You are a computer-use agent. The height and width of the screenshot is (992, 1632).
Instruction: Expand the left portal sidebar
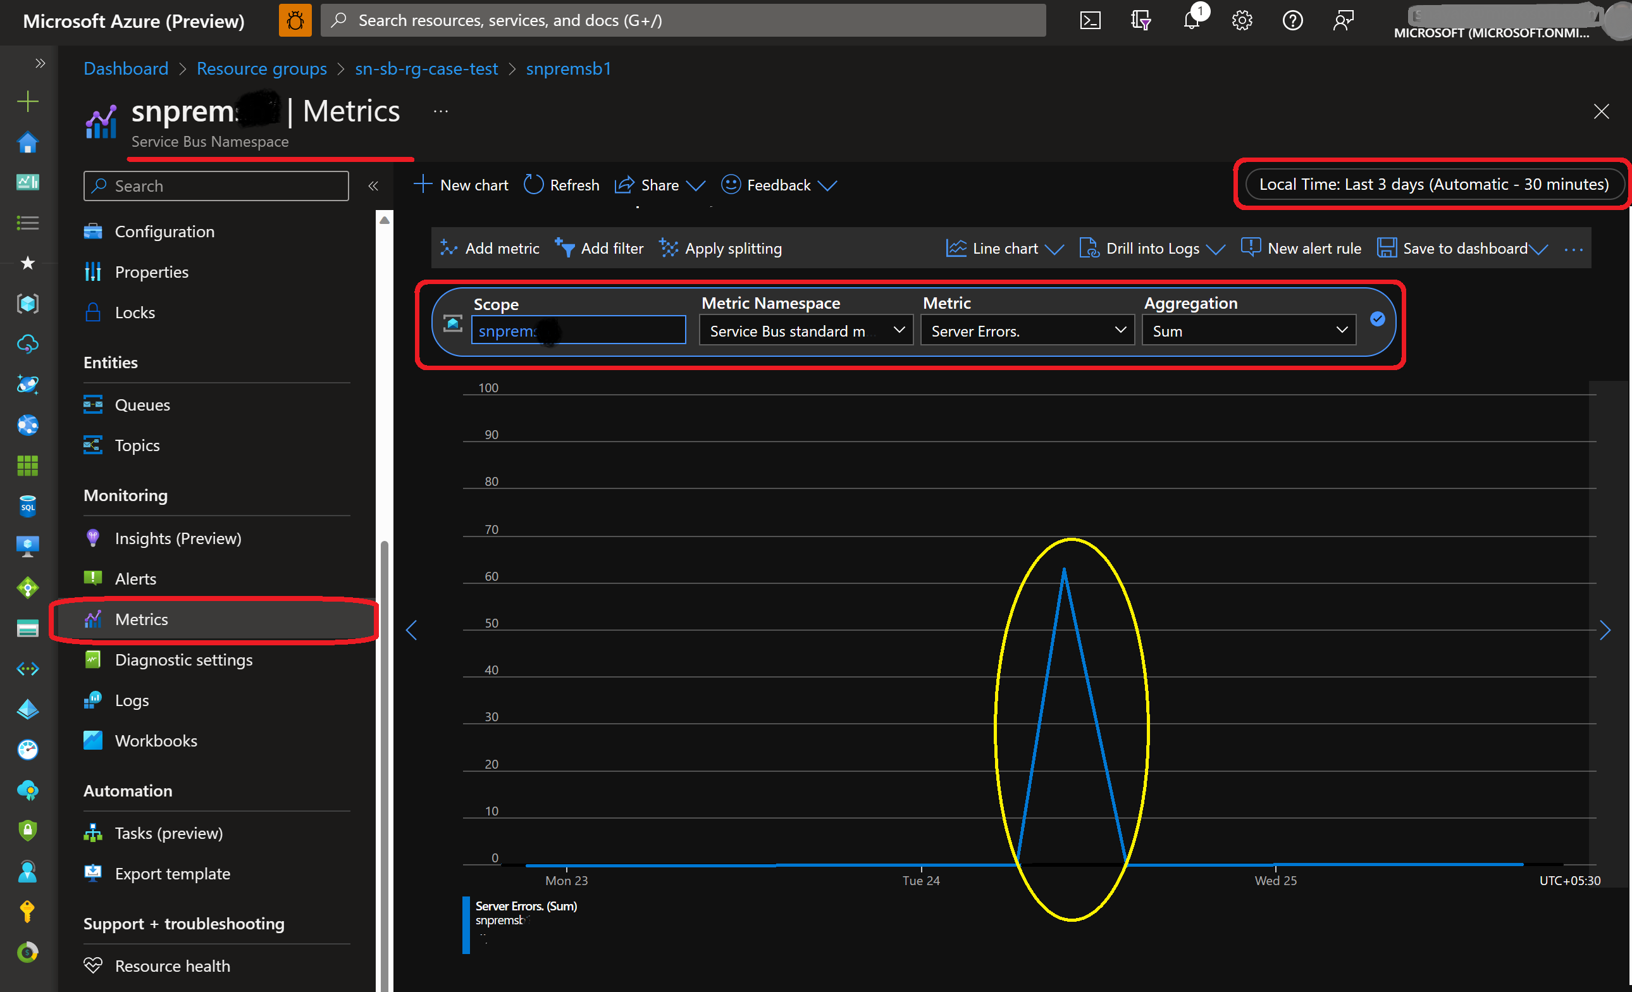click(40, 63)
